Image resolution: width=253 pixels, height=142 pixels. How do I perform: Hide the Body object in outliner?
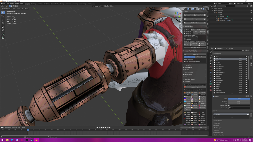tap(251, 18)
